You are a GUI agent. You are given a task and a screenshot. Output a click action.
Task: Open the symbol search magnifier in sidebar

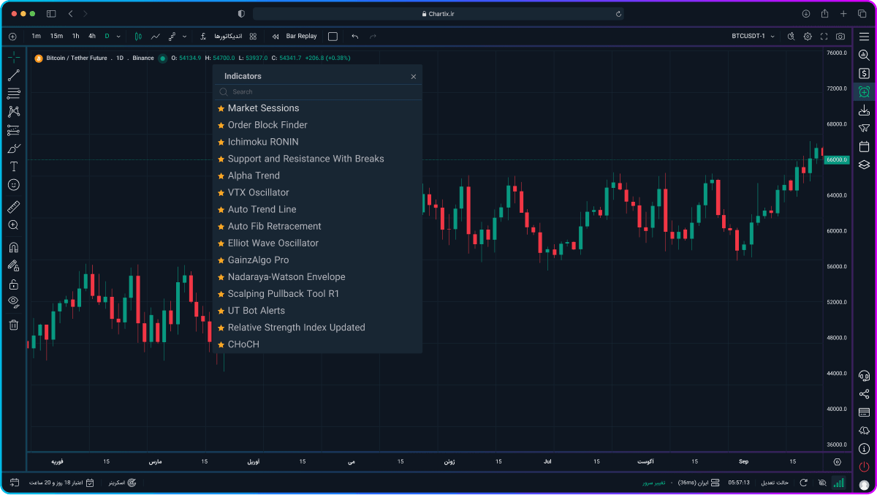pyautogui.click(x=864, y=55)
